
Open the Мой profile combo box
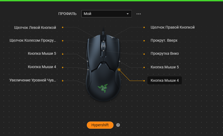click(x=106, y=14)
